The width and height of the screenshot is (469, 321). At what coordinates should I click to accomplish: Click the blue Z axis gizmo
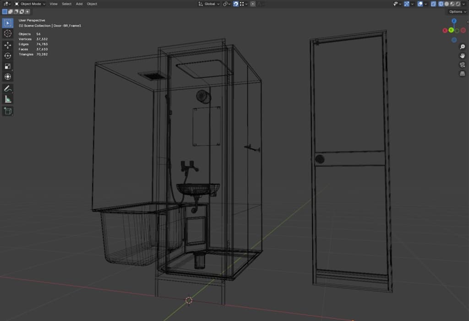click(454, 21)
